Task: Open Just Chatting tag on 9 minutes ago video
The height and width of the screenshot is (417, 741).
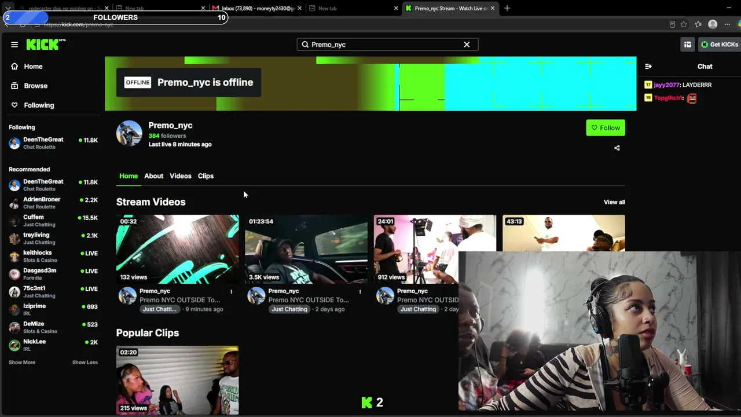Action: 159,309
